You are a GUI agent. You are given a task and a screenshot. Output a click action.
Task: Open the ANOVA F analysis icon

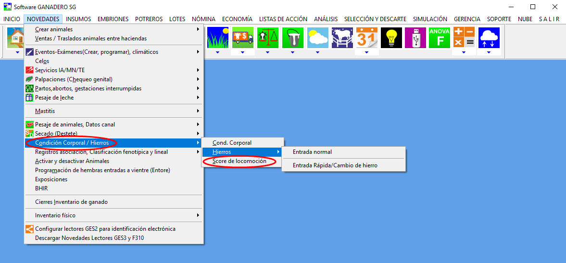[440, 38]
